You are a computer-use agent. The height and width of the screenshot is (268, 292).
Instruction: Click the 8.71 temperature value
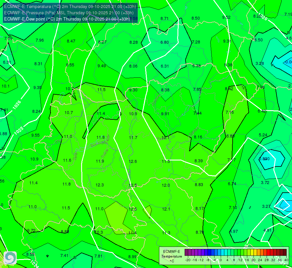(164, 18)
